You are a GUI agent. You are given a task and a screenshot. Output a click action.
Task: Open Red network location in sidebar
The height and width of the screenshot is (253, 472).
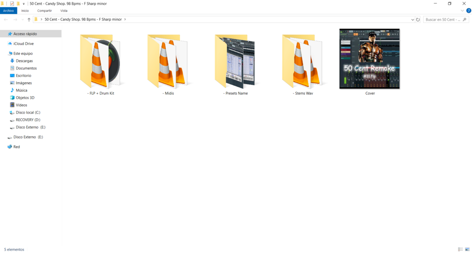point(16,147)
